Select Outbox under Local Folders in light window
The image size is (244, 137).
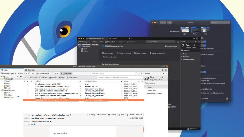[9, 95]
